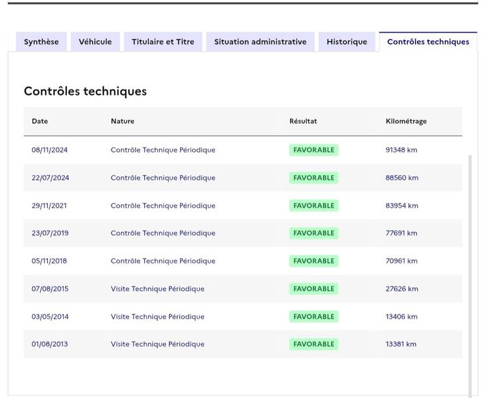This screenshot has height=398, width=486.
Task: Open the Situation administrative tab
Action: 260,42
